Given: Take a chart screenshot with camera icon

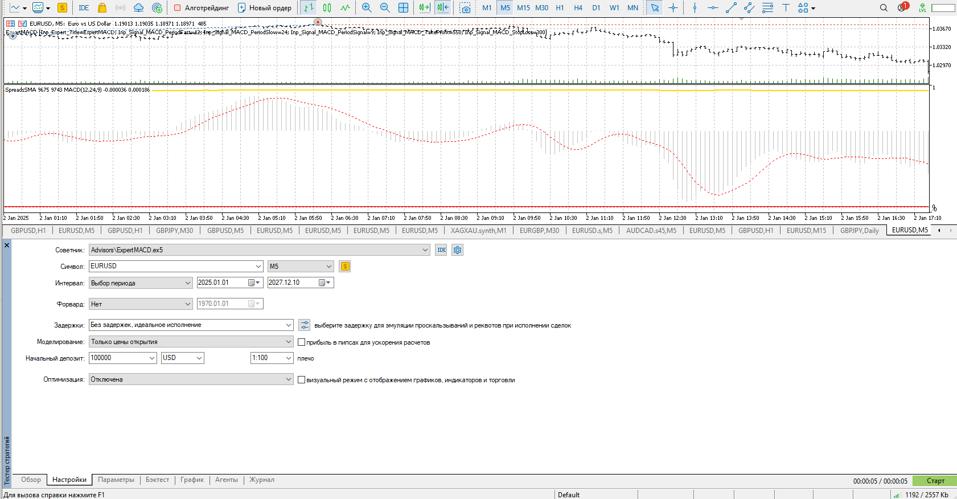Looking at the screenshot, I should click(465, 8).
